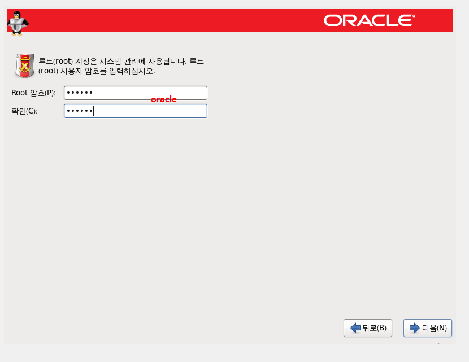Viewport: 469px width, 362px height.
Task: Go to the next step with 다음(N)
Action: click(x=427, y=328)
